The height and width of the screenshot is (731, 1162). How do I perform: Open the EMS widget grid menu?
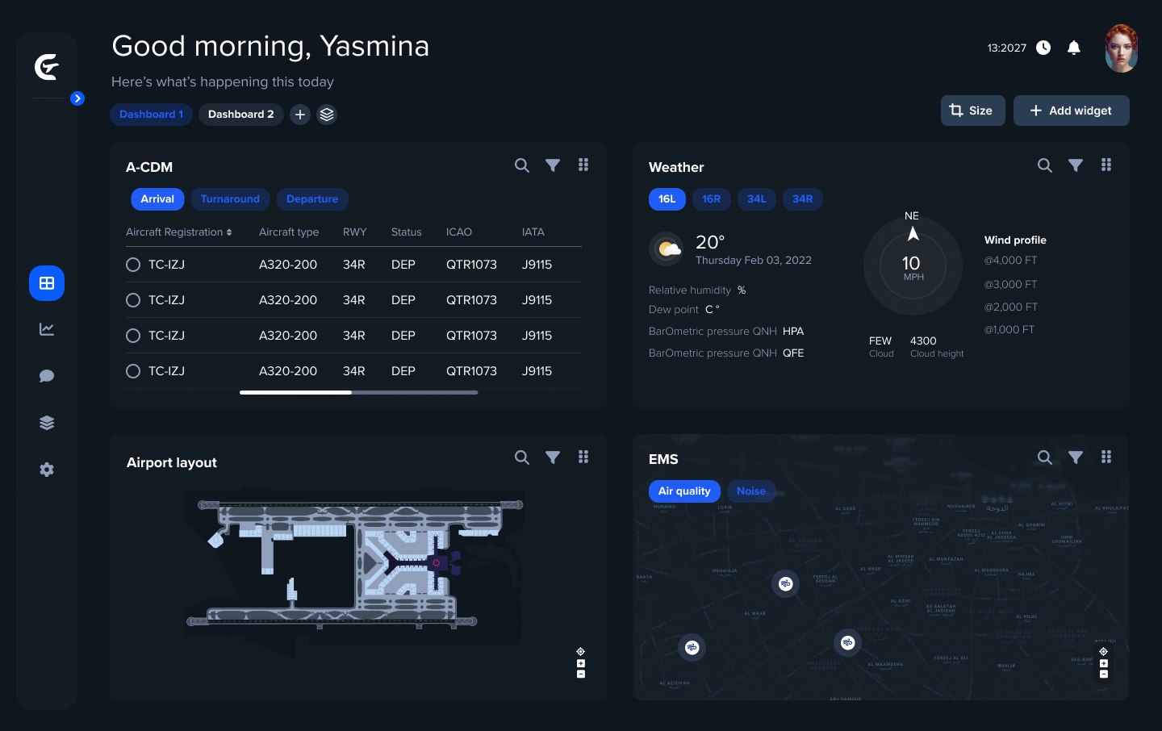[x=1106, y=457]
